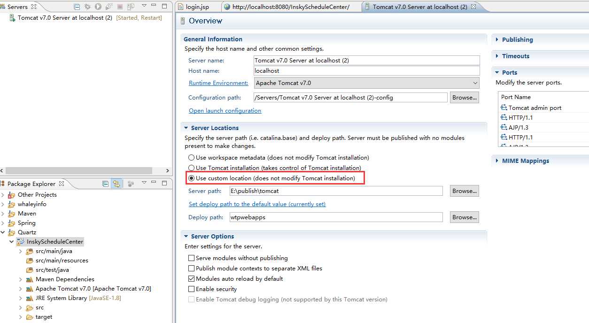Start the server in profile mode

109,7
